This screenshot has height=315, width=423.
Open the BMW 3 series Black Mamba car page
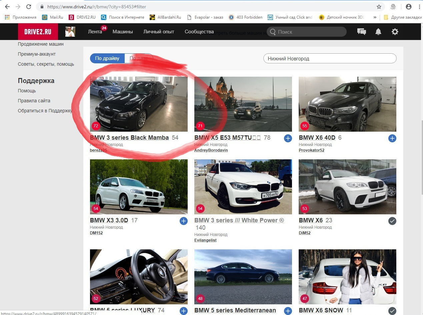coord(129,137)
